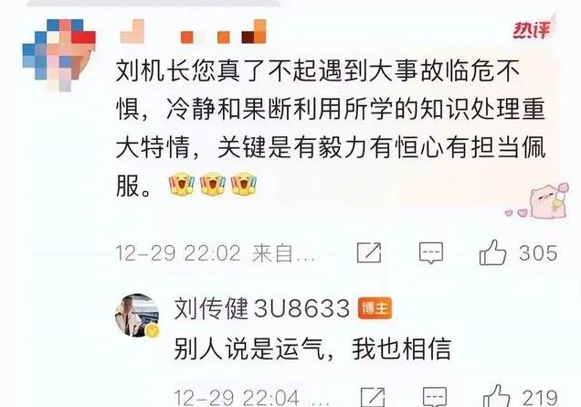Open the pixelated avatar of top commenter
The image size is (581, 407).
point(58,55)
